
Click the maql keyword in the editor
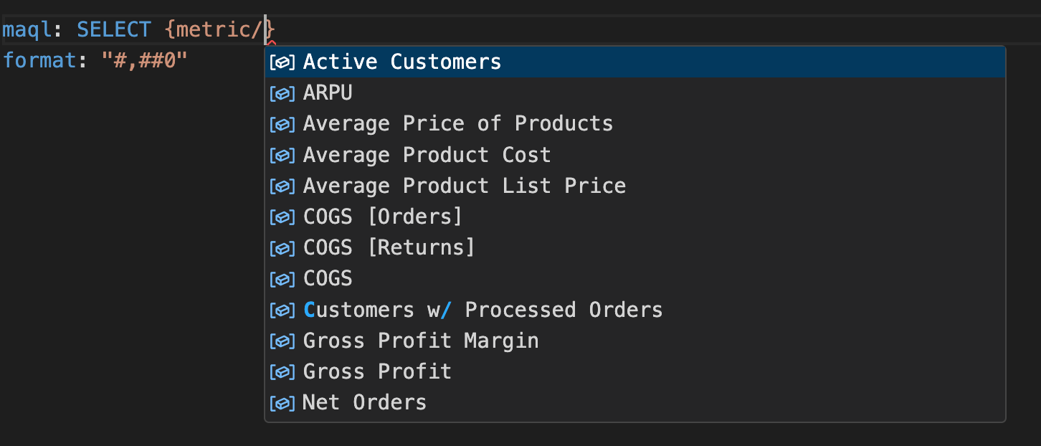point(25,29)
